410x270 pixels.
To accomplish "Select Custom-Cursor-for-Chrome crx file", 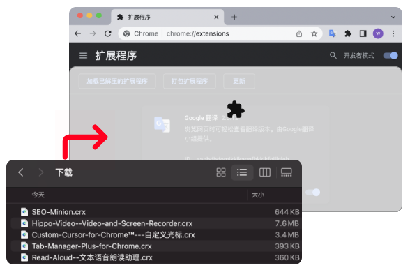I will (155, 235).
